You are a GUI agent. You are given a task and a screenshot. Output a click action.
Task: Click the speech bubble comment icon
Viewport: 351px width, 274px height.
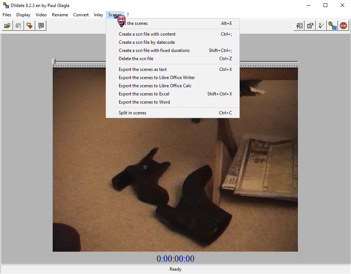(x=41, y=26)
